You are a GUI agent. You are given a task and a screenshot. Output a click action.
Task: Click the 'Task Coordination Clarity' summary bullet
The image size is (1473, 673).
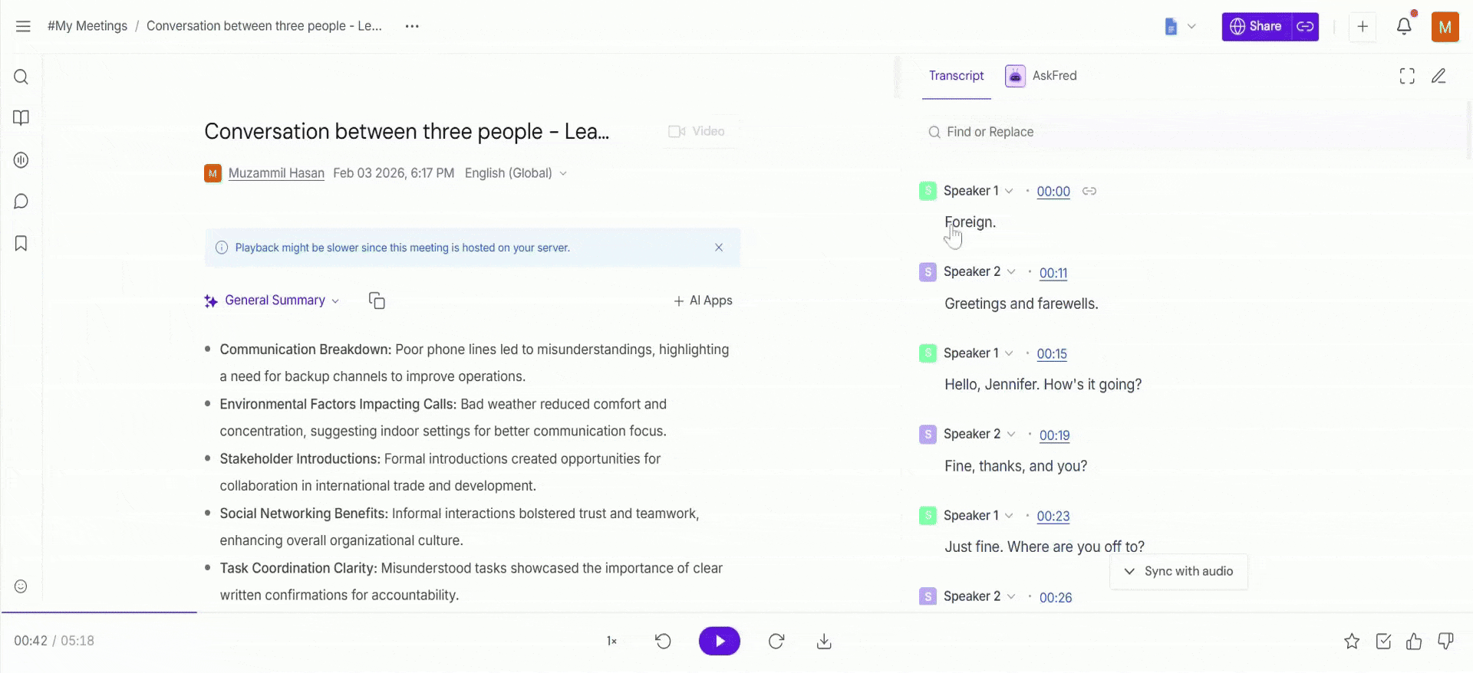(x=471, y=582)
